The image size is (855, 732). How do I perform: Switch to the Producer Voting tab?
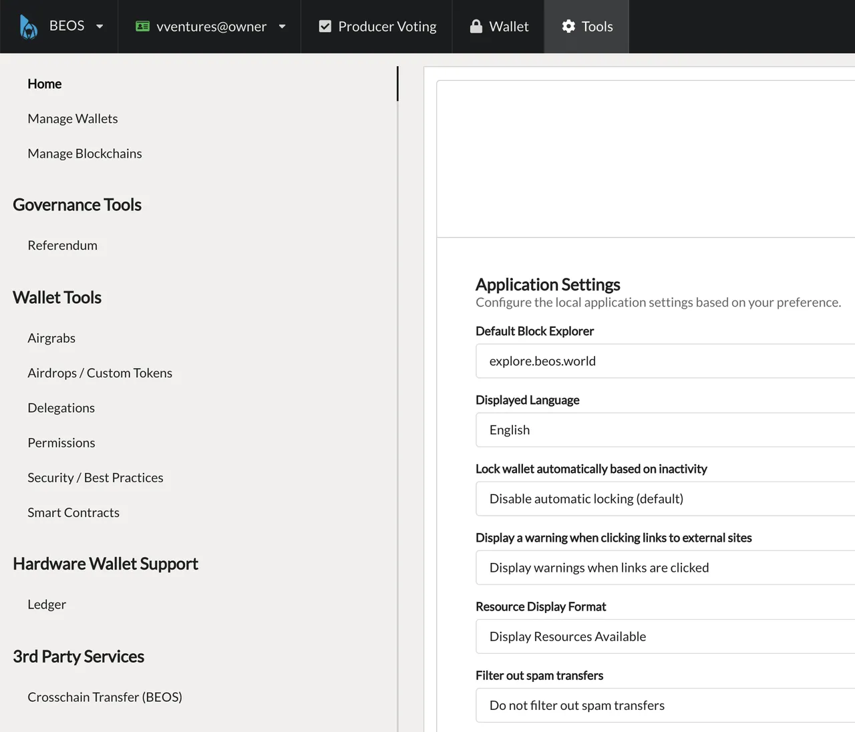coord(377,27)
